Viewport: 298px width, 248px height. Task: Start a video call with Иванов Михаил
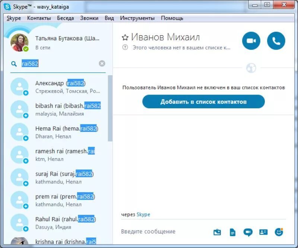tap(251, 41)
